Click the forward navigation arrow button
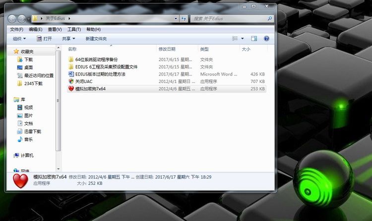The image size is (372, 221). tap(21, 18)
